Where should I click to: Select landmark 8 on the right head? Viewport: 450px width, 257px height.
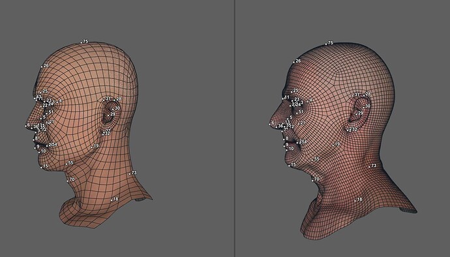coord(284,140)
